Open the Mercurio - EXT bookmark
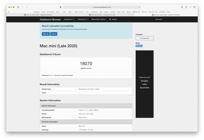This screenshot has width=204, height=140. tap(153, 12)
